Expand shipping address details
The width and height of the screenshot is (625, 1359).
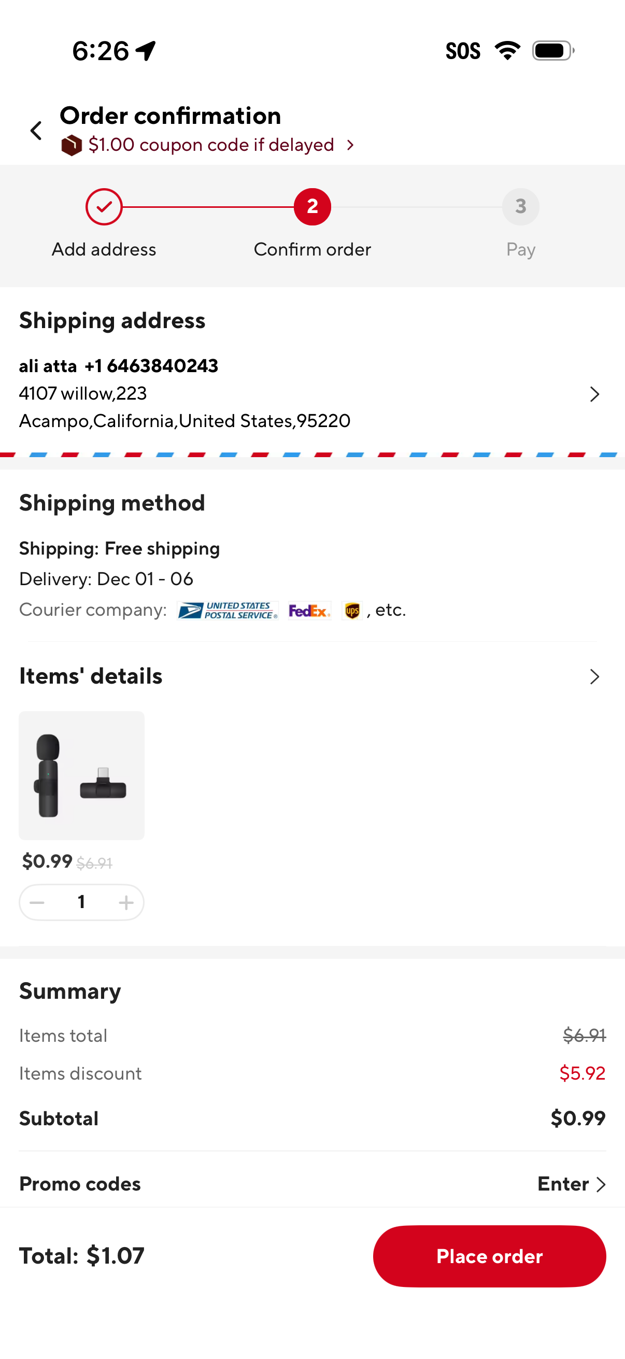click(x=595, y=393)
